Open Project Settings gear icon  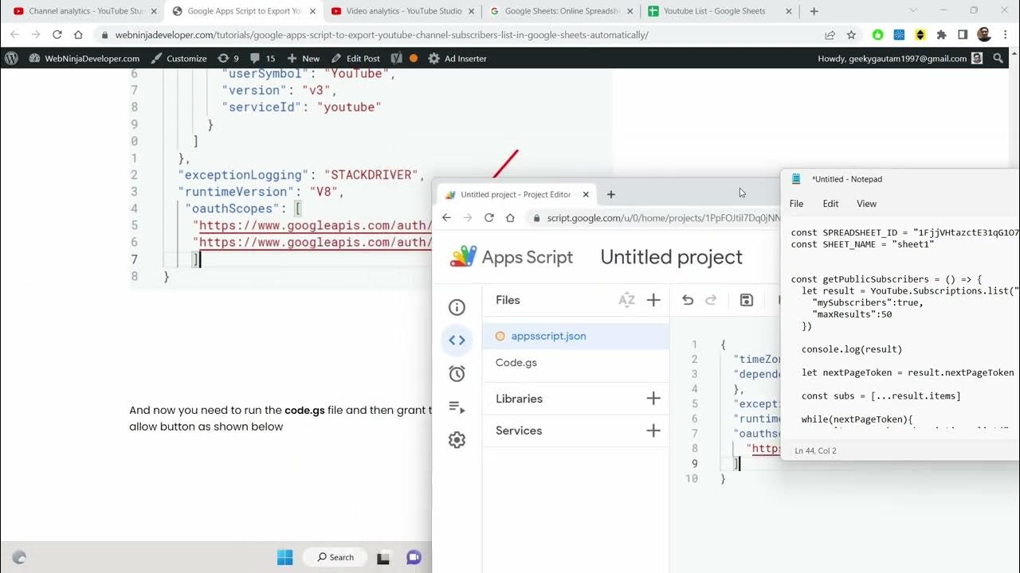click(457, 440)
